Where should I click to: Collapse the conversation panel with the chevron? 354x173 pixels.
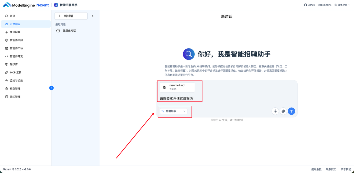point(93,16)
